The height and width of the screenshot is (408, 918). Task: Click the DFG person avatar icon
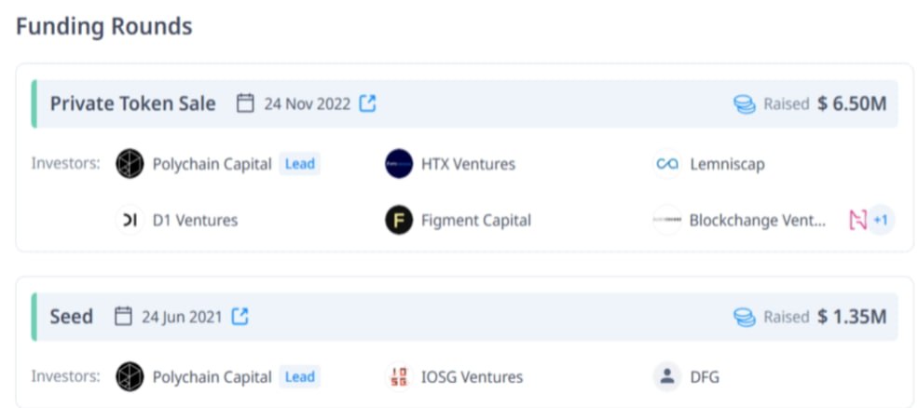(x=667, y=376)
